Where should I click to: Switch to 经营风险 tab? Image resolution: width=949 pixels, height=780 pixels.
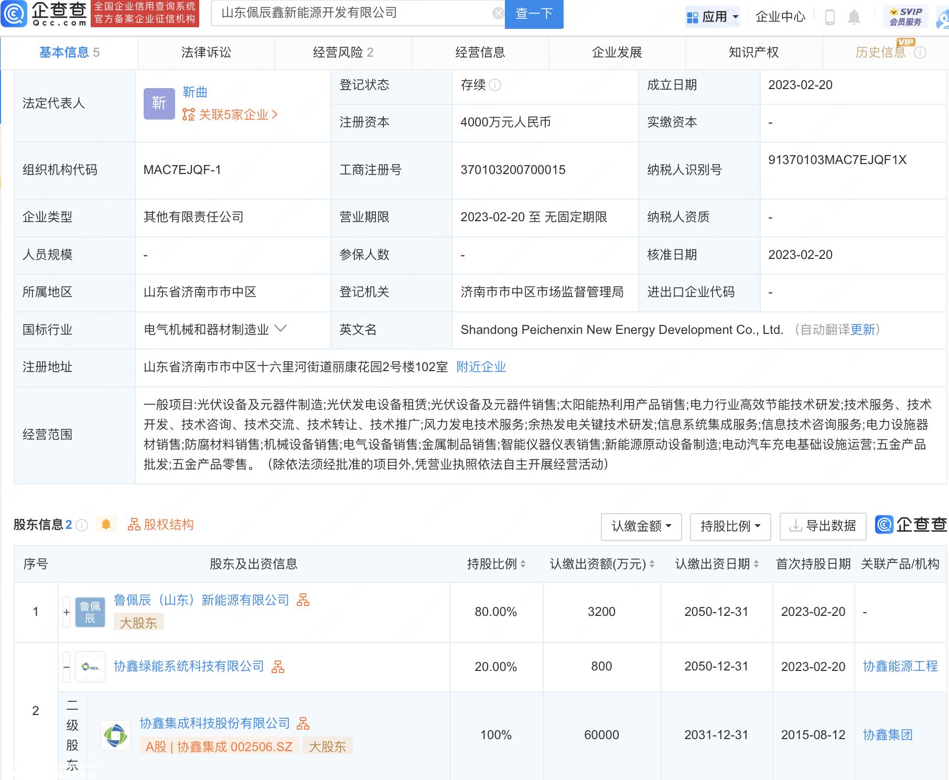point(343,52)
